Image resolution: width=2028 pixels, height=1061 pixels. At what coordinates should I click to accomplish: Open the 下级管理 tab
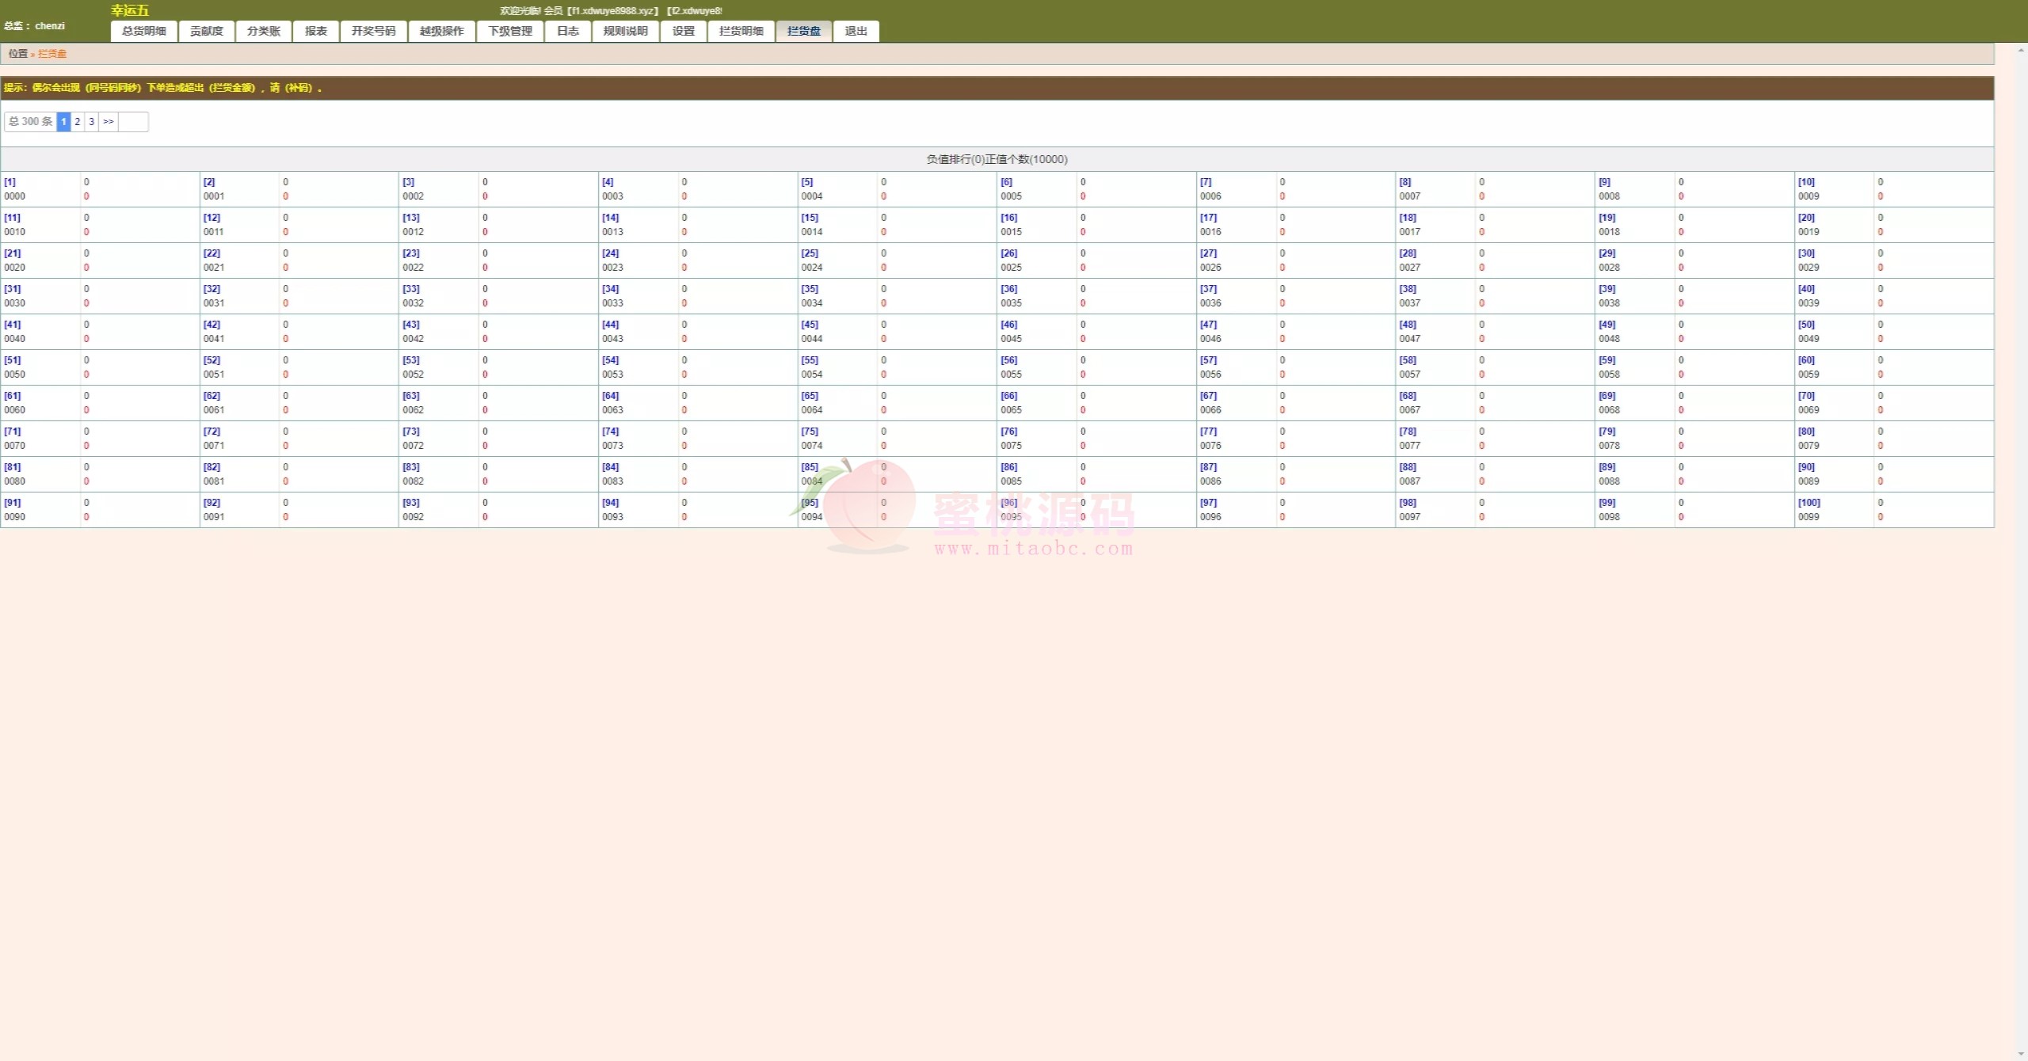509,31
